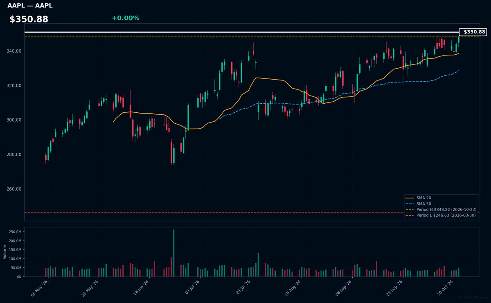The image size is (491, 303).
Task: Click the 100.0M volume axis label
Action: pyautogui.click(x=16, y=259)
